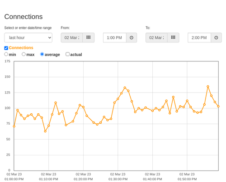226x182 pixels.
Task: Select the average radio button
Action: 42,54
